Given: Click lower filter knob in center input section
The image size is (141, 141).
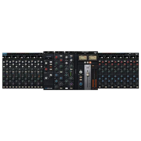Looking at the screenshot, I should click(x=46, y=78).
